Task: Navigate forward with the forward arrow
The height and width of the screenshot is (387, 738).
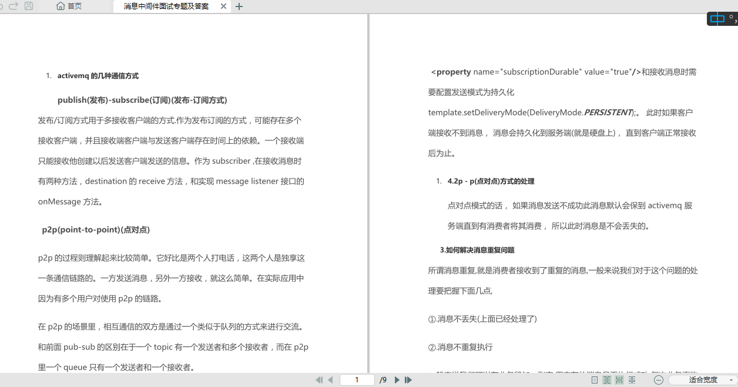Action: point(14,6)
